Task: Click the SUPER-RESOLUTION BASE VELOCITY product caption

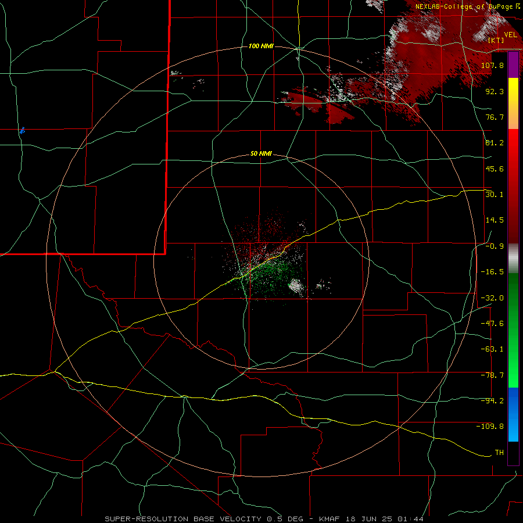Action: click(x=264, y=519)
